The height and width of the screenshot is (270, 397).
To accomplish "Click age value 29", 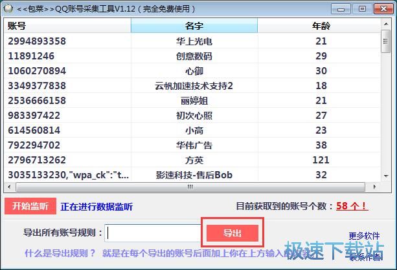I will point(321,56).
